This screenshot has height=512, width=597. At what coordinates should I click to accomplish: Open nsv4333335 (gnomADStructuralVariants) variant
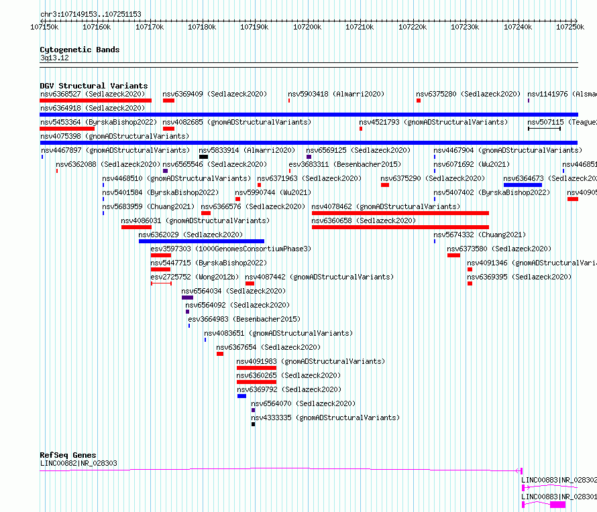pos(325,418)
